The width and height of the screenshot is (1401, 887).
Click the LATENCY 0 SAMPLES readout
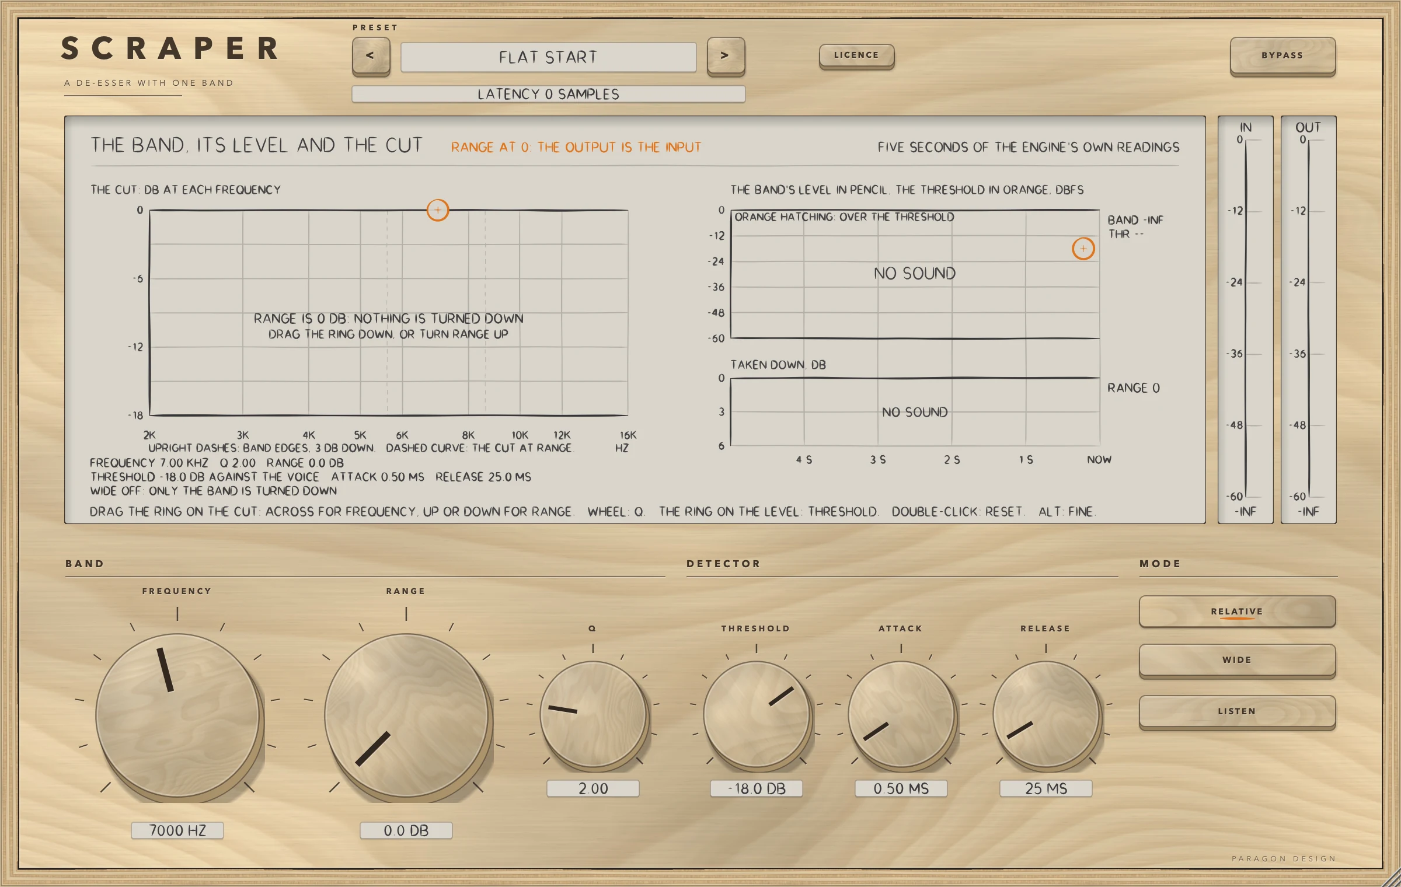[x=549, y=94]
